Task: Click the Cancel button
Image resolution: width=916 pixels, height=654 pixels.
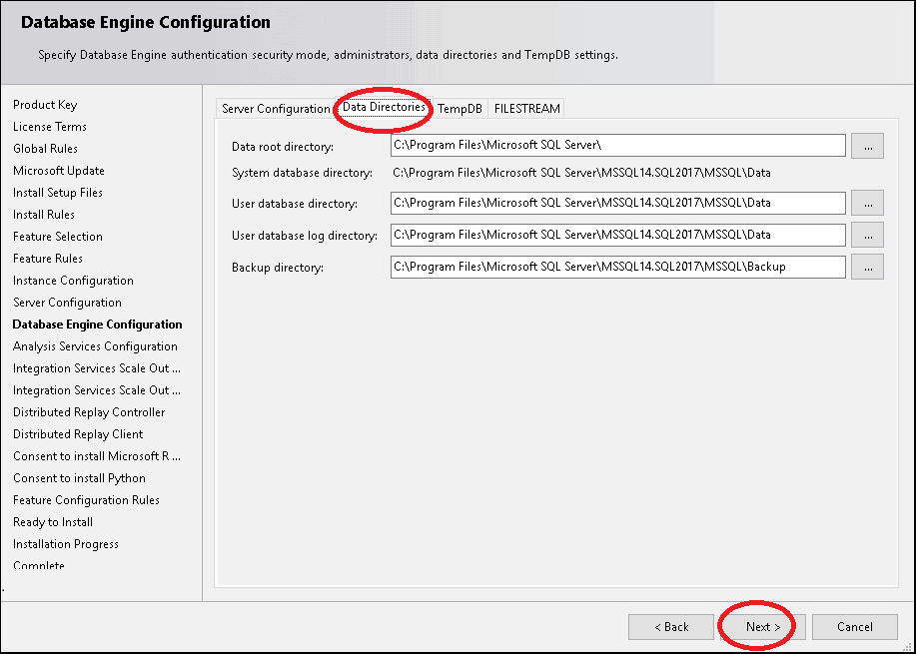Action: 855,627
